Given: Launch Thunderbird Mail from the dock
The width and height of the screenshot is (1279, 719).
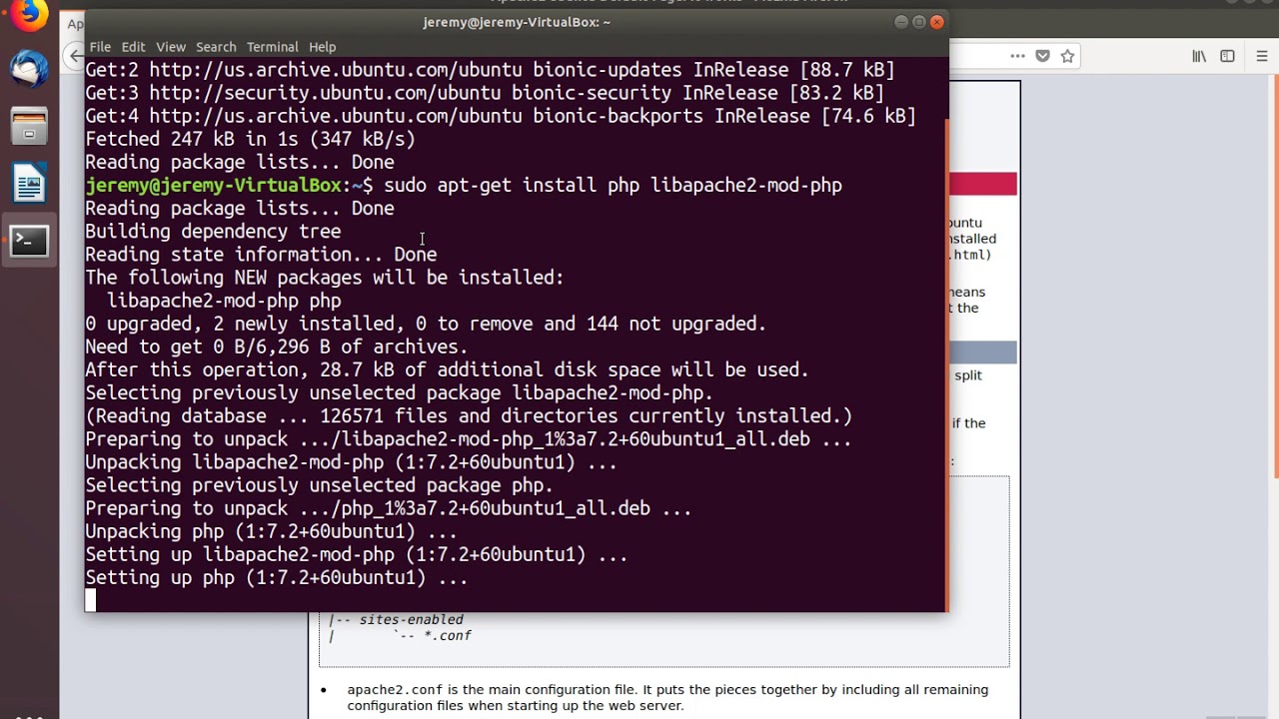Looking at the screenshot, I should click(x=29, y=70).
